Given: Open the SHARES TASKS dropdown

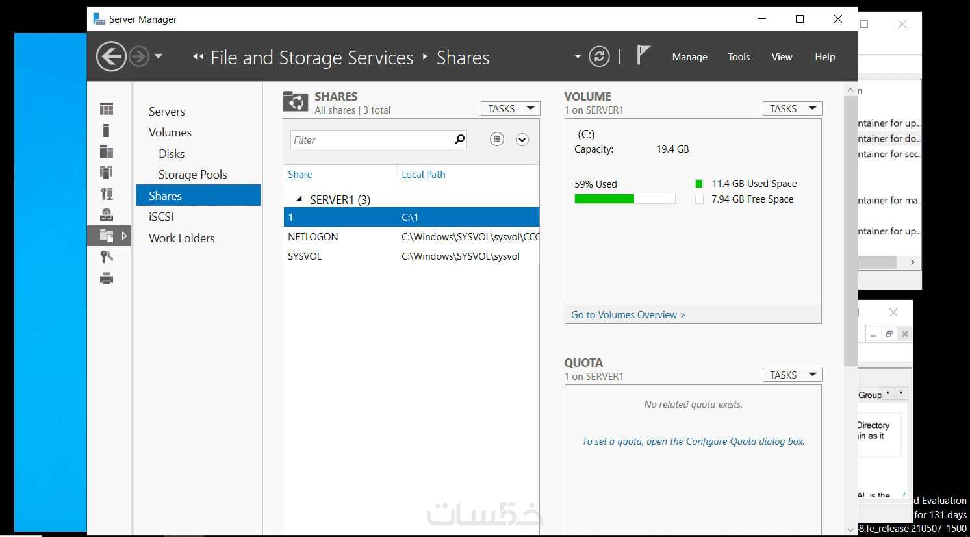Looking at the screenshot, I should coord(511,108).
